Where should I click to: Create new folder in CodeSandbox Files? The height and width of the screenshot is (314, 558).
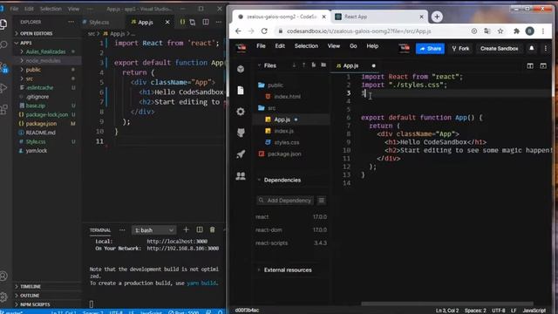pos(323,65)
